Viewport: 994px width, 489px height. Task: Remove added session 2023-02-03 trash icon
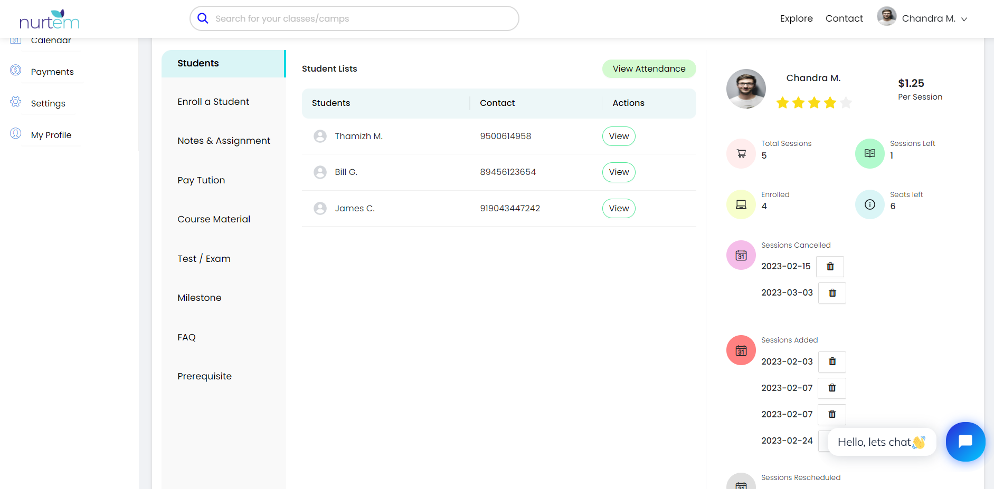(x=832, y=361)
